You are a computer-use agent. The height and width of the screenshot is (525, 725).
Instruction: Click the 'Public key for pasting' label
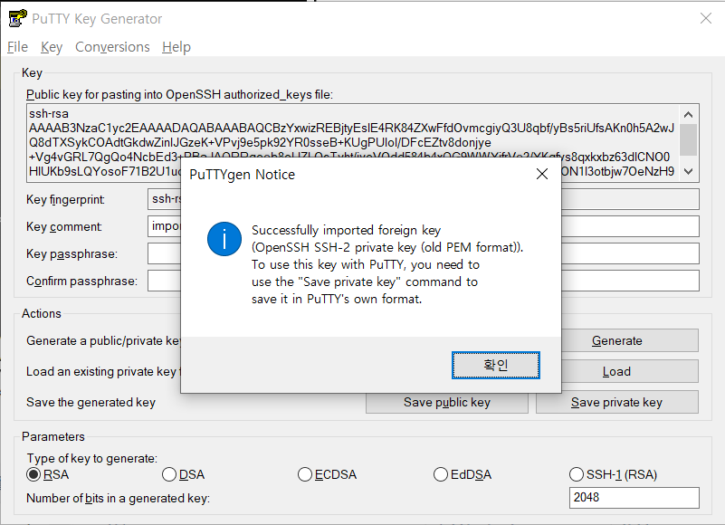click(x=179, y=94)
